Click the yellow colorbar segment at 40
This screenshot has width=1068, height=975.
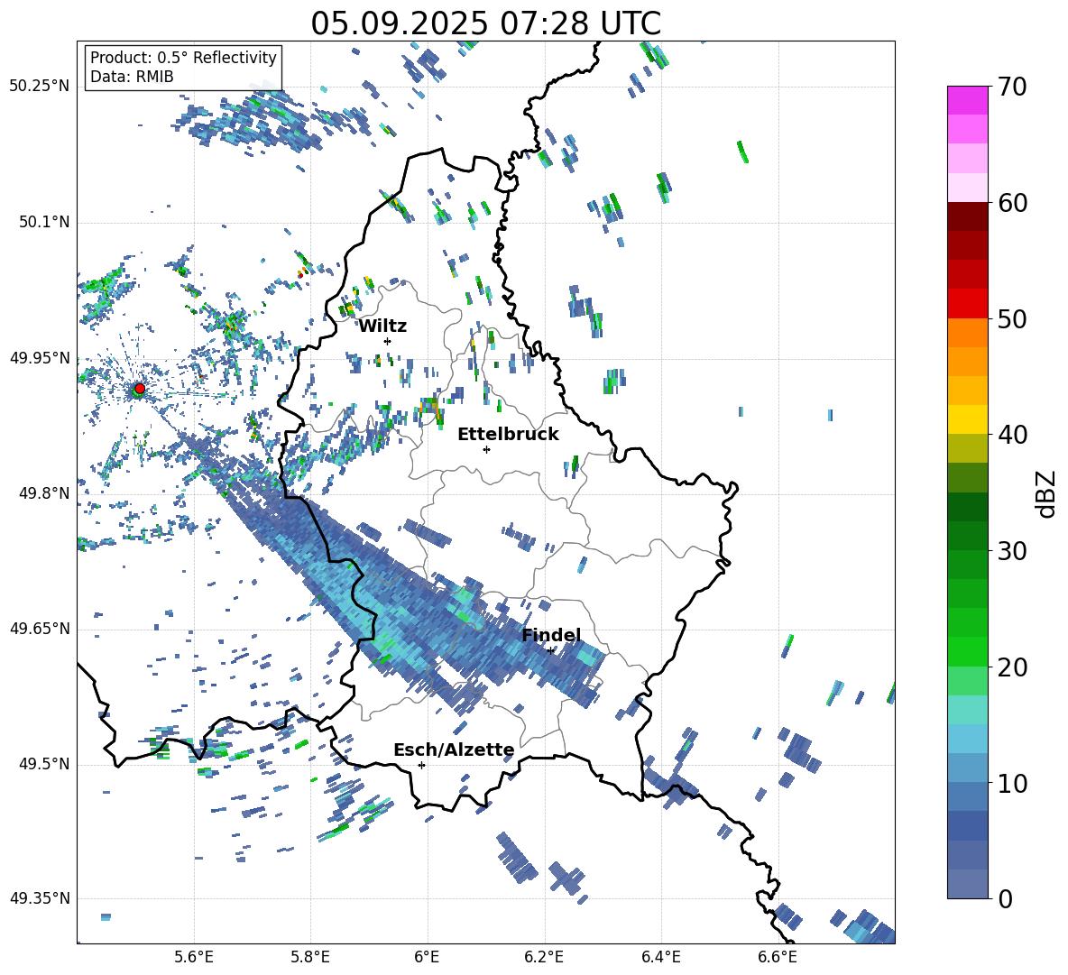click(967, 419)
